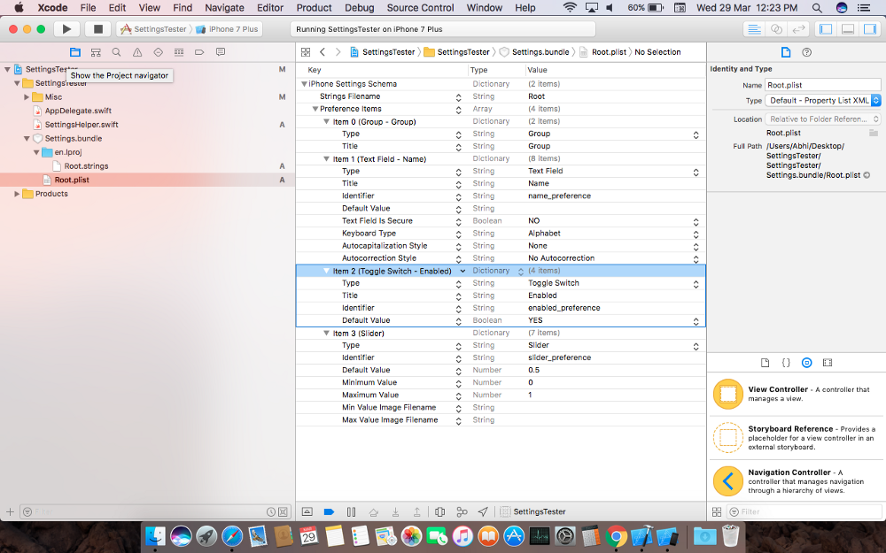The height and width of the screenshot is (553, 886).
Task: Select AppDelegate.swift in navigator
Action: [78, 111]
